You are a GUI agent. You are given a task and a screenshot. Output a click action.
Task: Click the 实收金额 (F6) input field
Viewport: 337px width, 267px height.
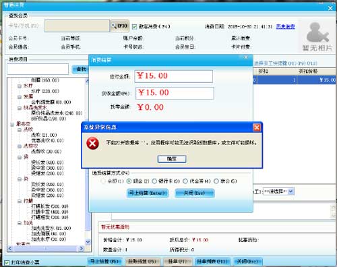tap(175, 93)
